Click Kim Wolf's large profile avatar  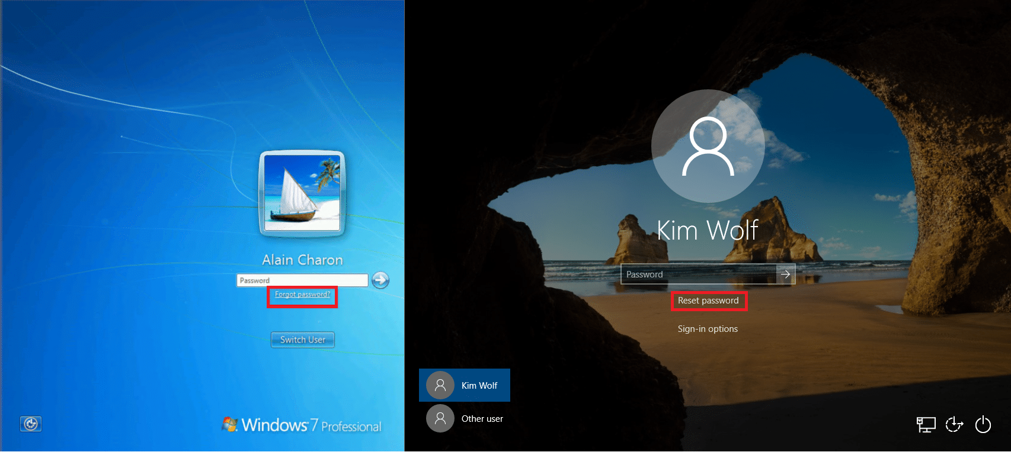tap(708, 146)
